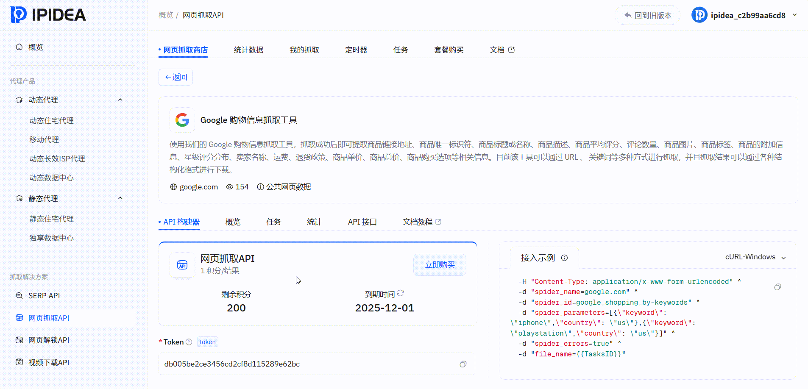Open 动态长效ISP代理 in sidebar
The height and width of the screenshot is (389, 808).
click(57, 159)
